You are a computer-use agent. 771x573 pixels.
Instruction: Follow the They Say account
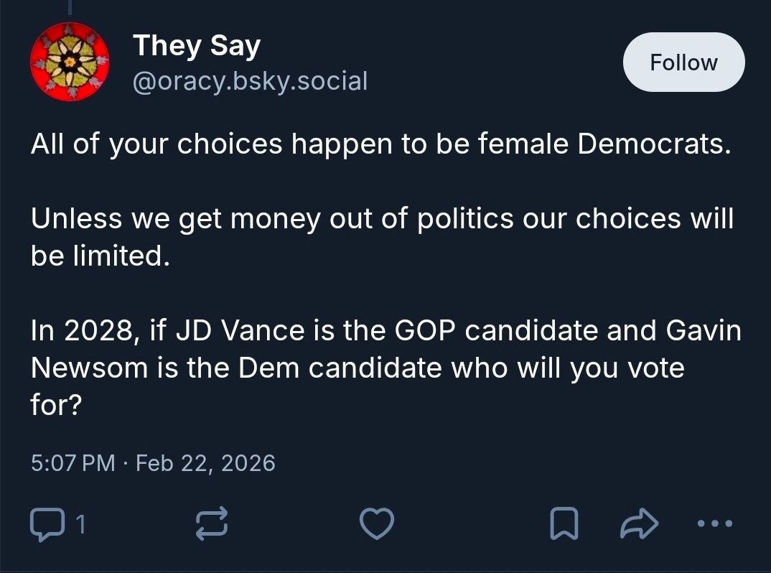pyautogui.click(x=683, y=62)
